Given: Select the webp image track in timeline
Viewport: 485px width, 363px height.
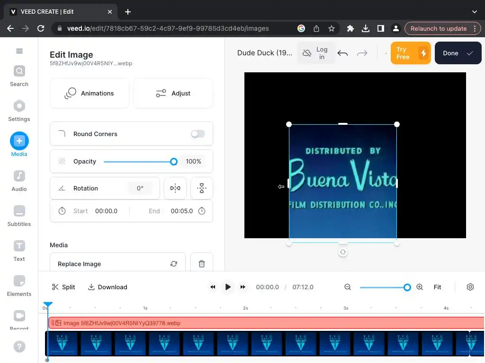Looking at the screenshot, I should point(266,323).
